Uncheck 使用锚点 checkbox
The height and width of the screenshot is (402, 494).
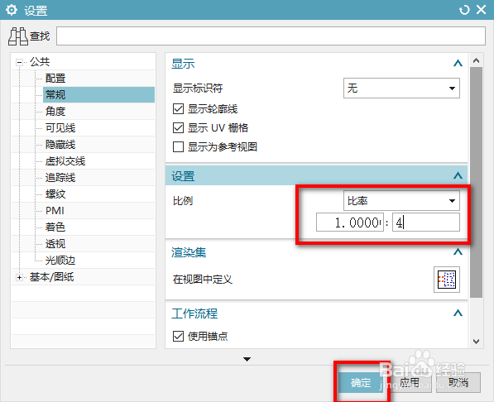[x=178, y=336]
